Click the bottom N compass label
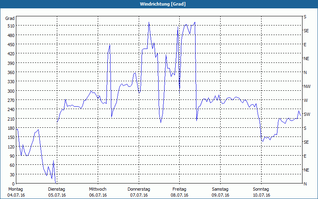Screen dimensions: 318x199 pyautogui.click(x=305, y=184)
